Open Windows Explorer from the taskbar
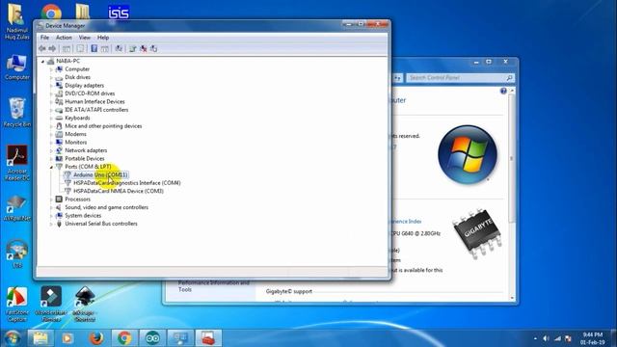Screen dimensions: 617x347 pos(40,338)
